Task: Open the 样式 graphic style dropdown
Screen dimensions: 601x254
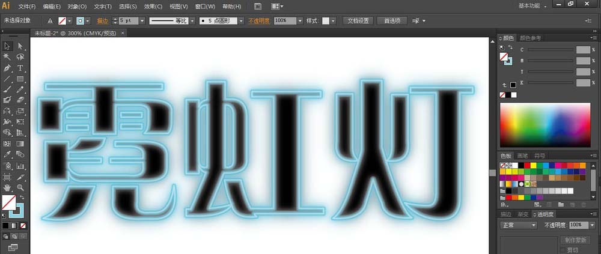Action: tap(334, 20)
